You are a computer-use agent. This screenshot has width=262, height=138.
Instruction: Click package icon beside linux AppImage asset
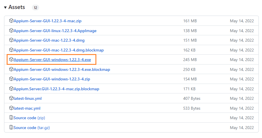click(x=11, y=30)
